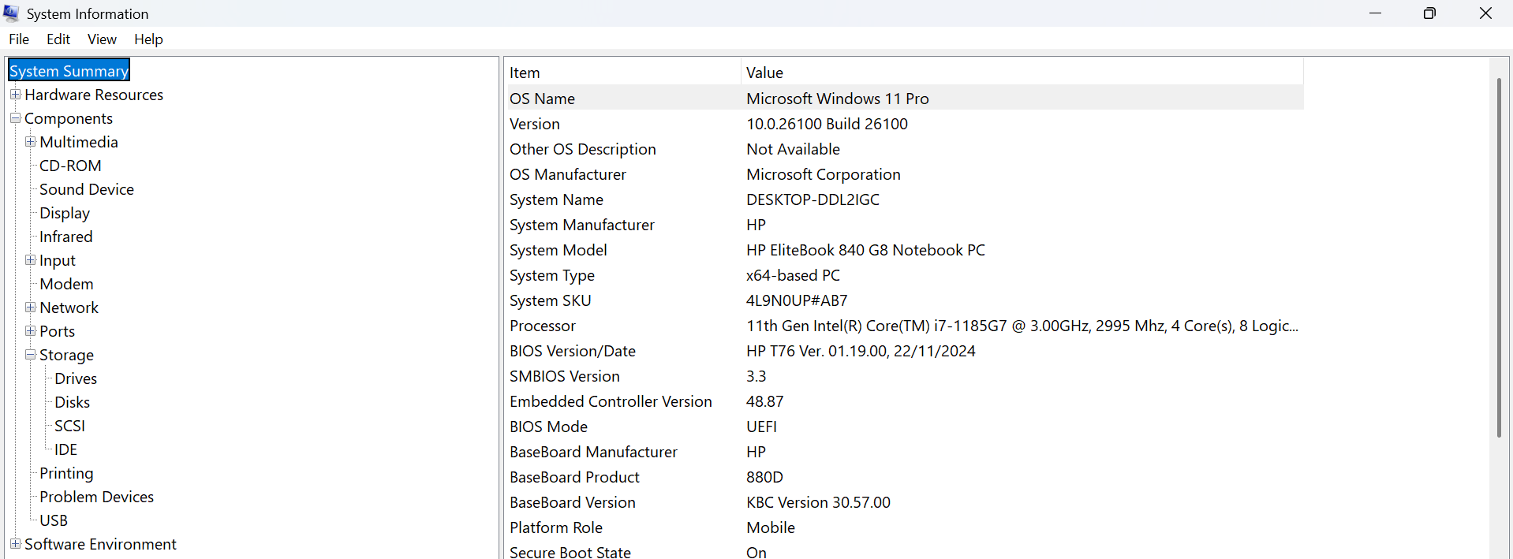Image resolution: width=1513 pixels, height=559 pixels.
Task: Open the CD-ROM tree item
Action: click(x=70, y=166)
